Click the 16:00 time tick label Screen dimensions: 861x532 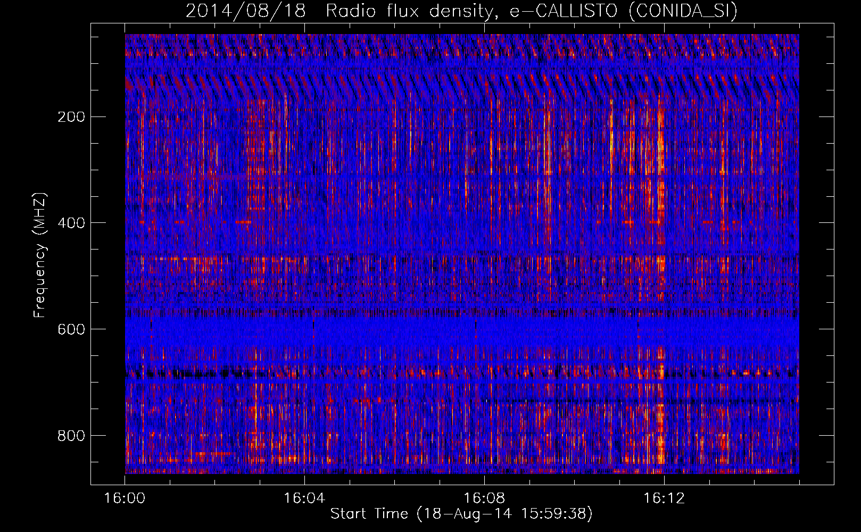(125, 498)
